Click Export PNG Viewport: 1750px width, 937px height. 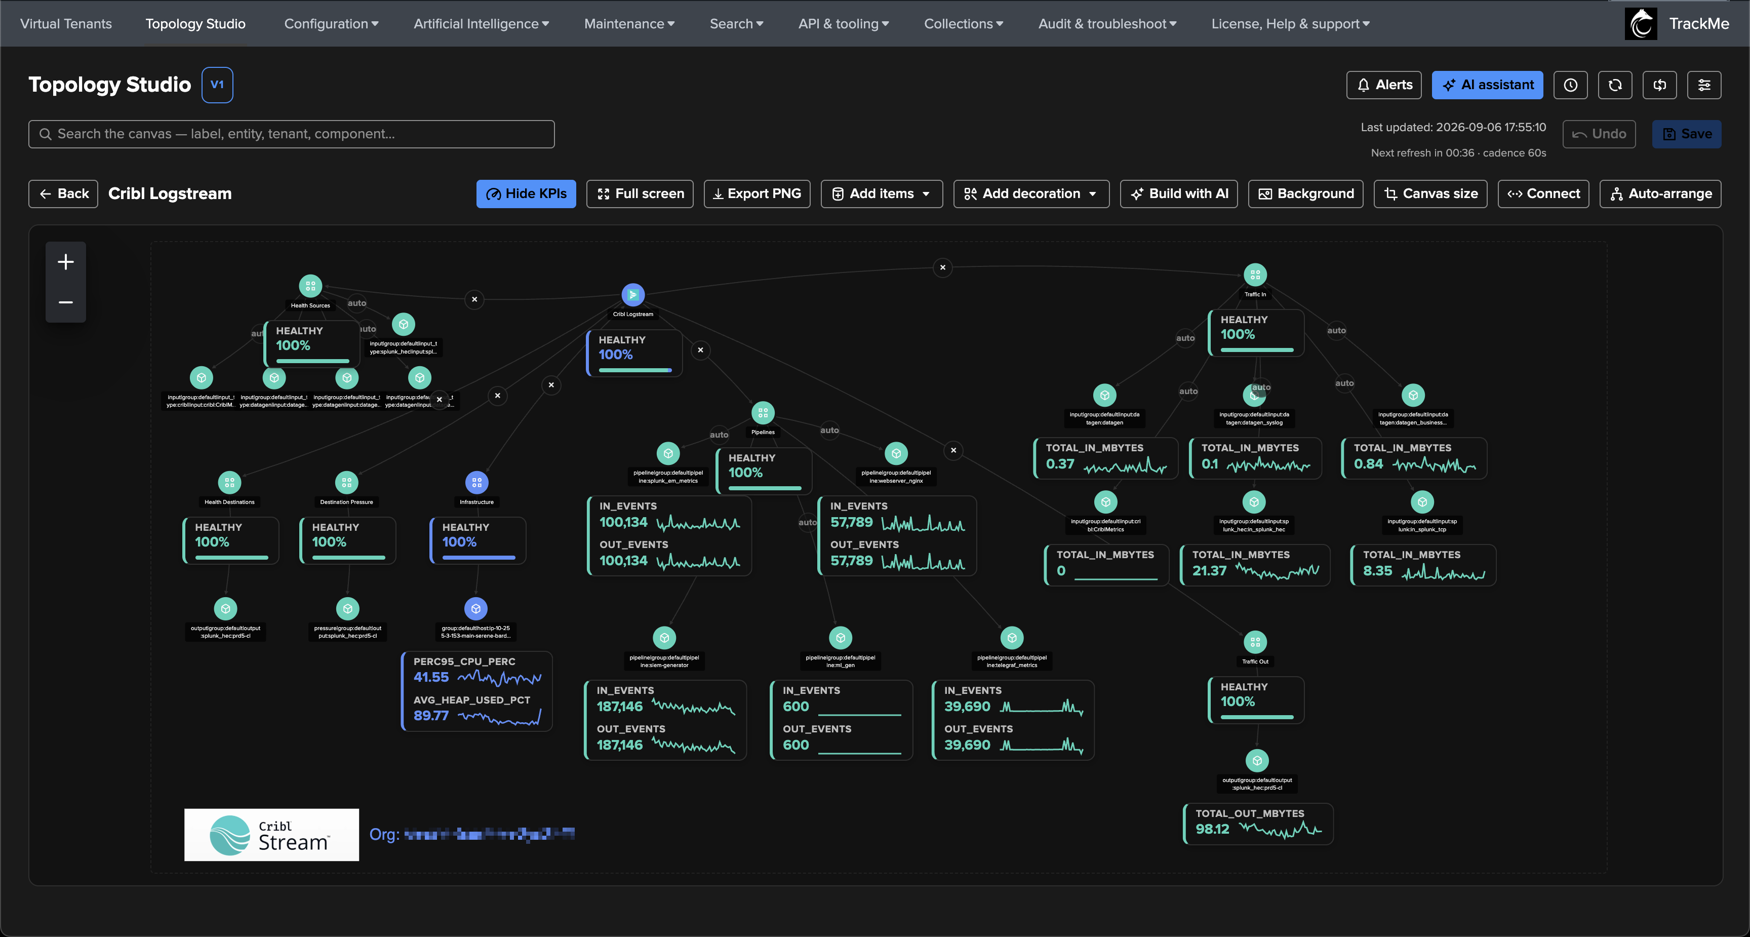757,193
